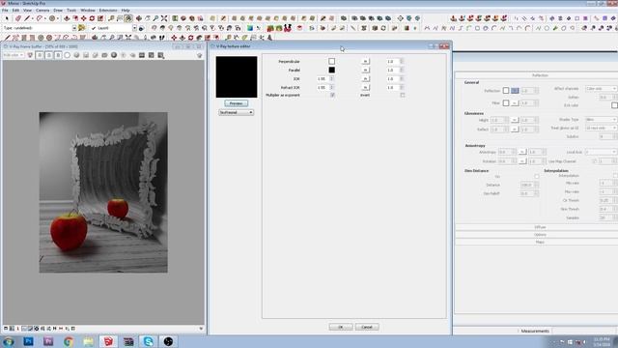Click the black sphere icon in frame buffer toolbar
The height and width of the screenshot is (348, 618).
(x=114, y=55)
